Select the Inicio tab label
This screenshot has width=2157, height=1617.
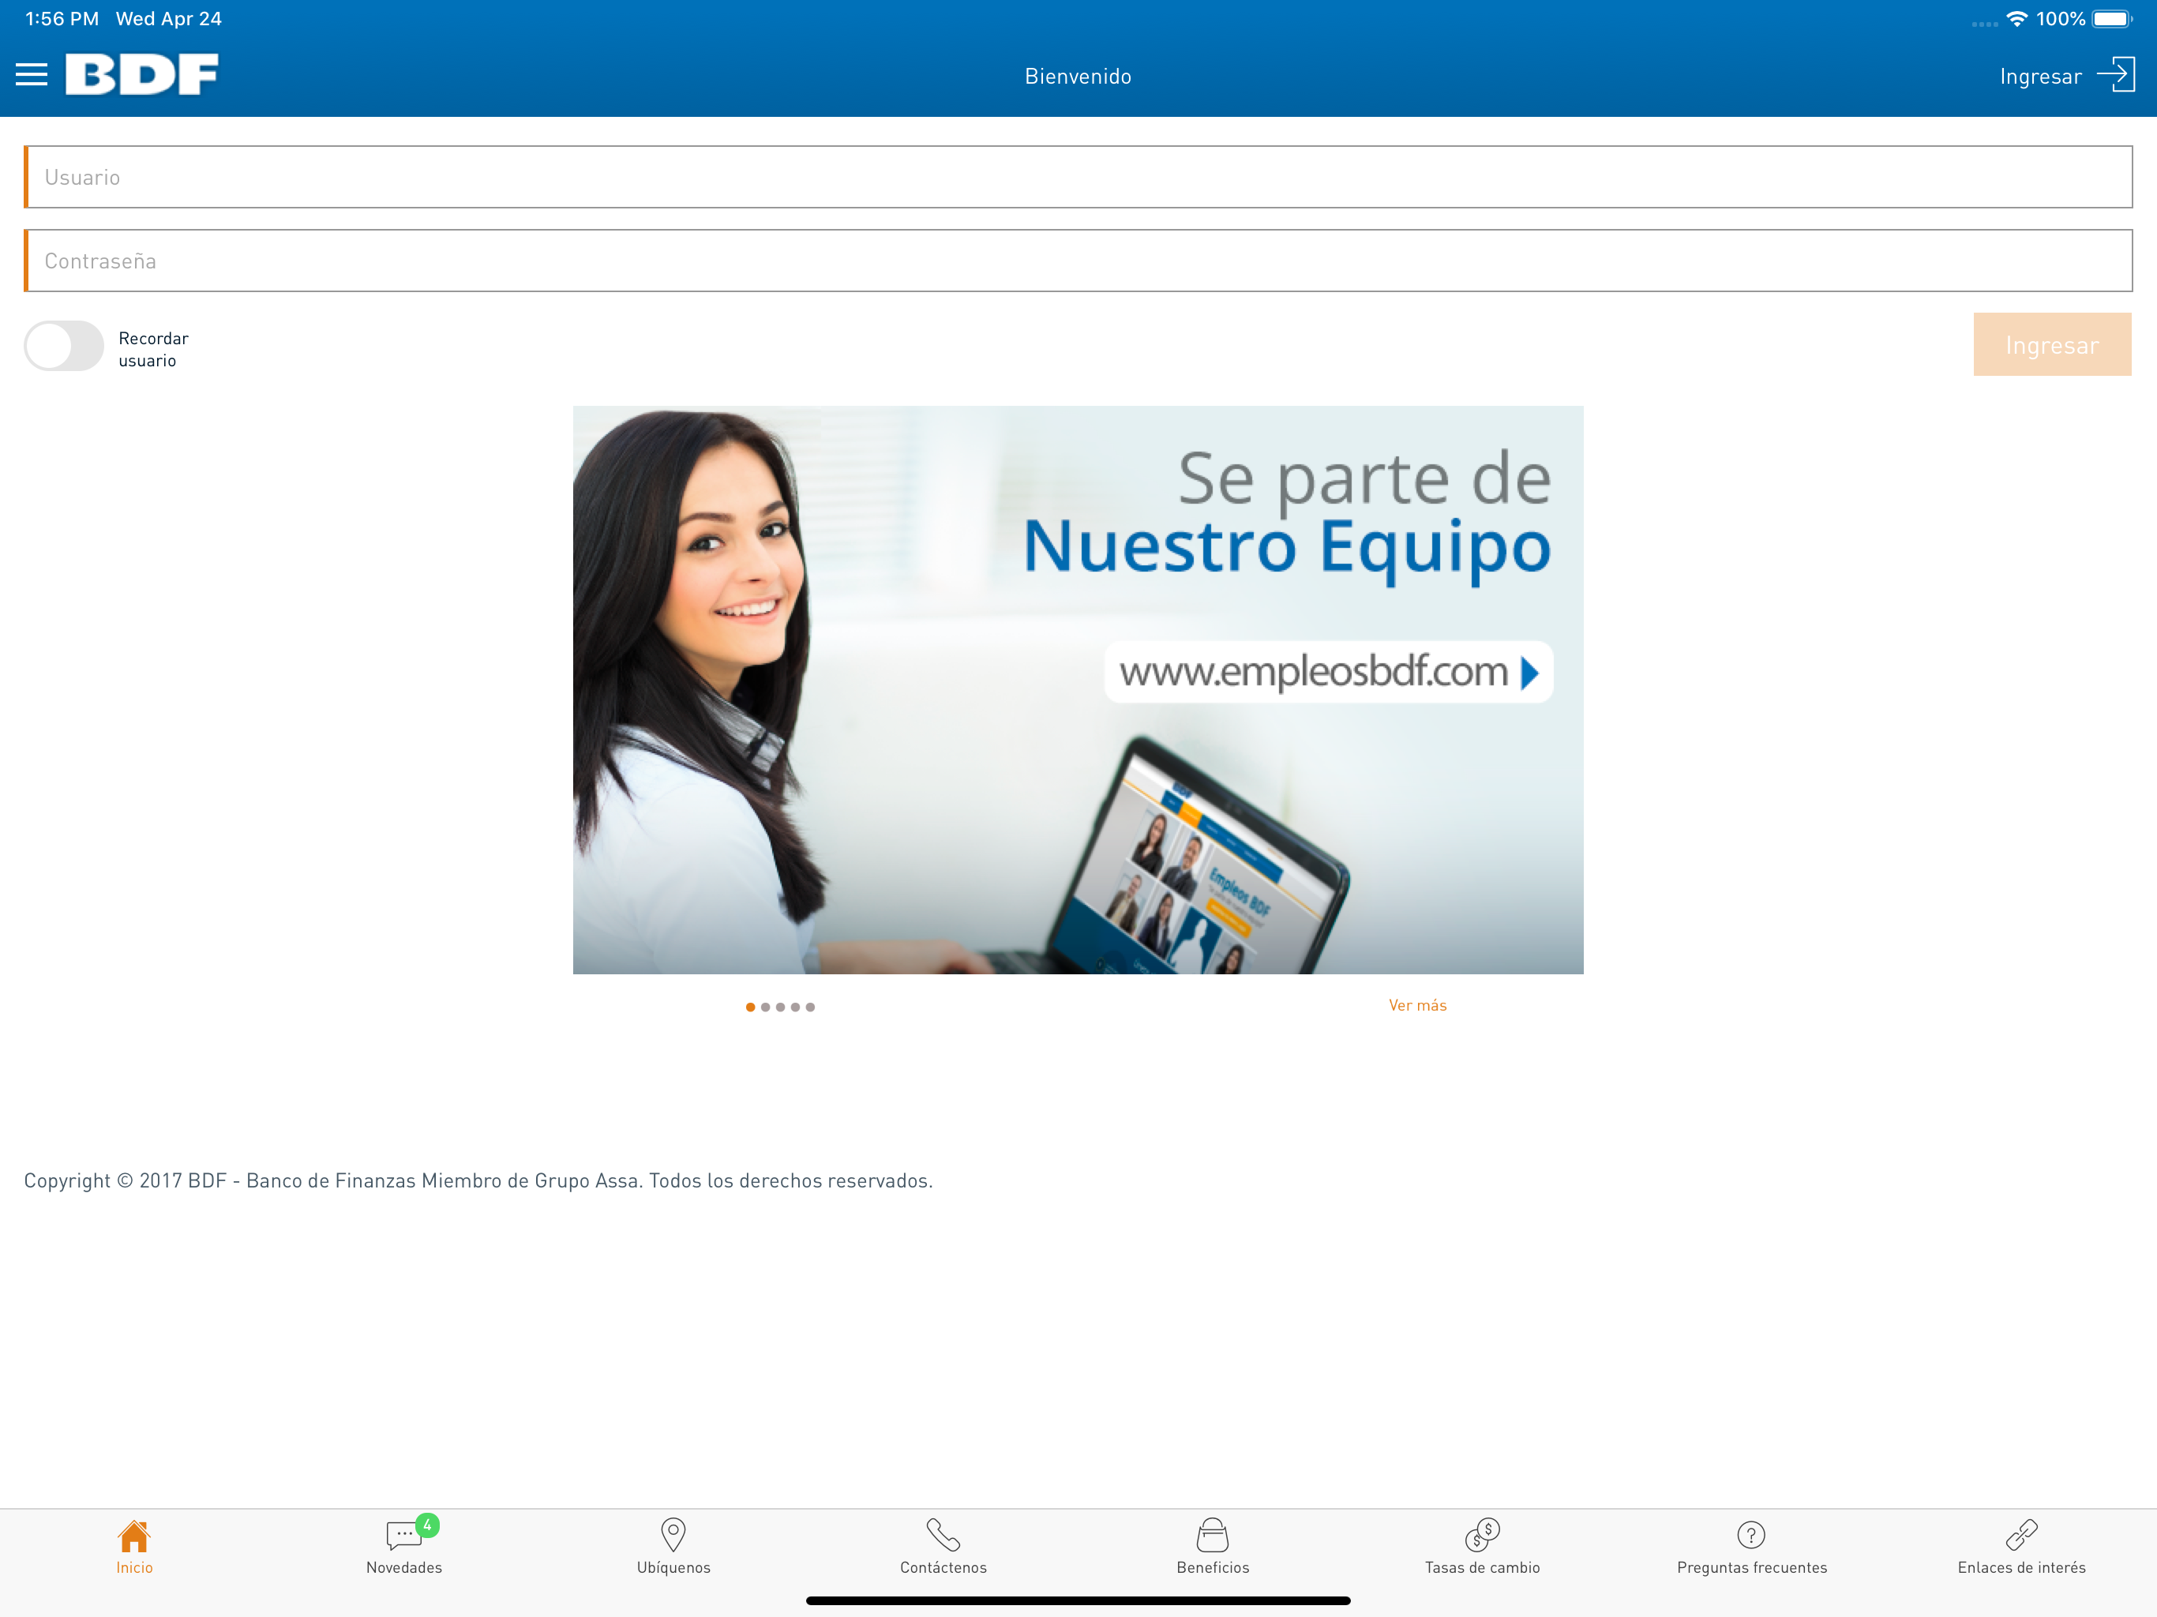(x=134, y=1567)
